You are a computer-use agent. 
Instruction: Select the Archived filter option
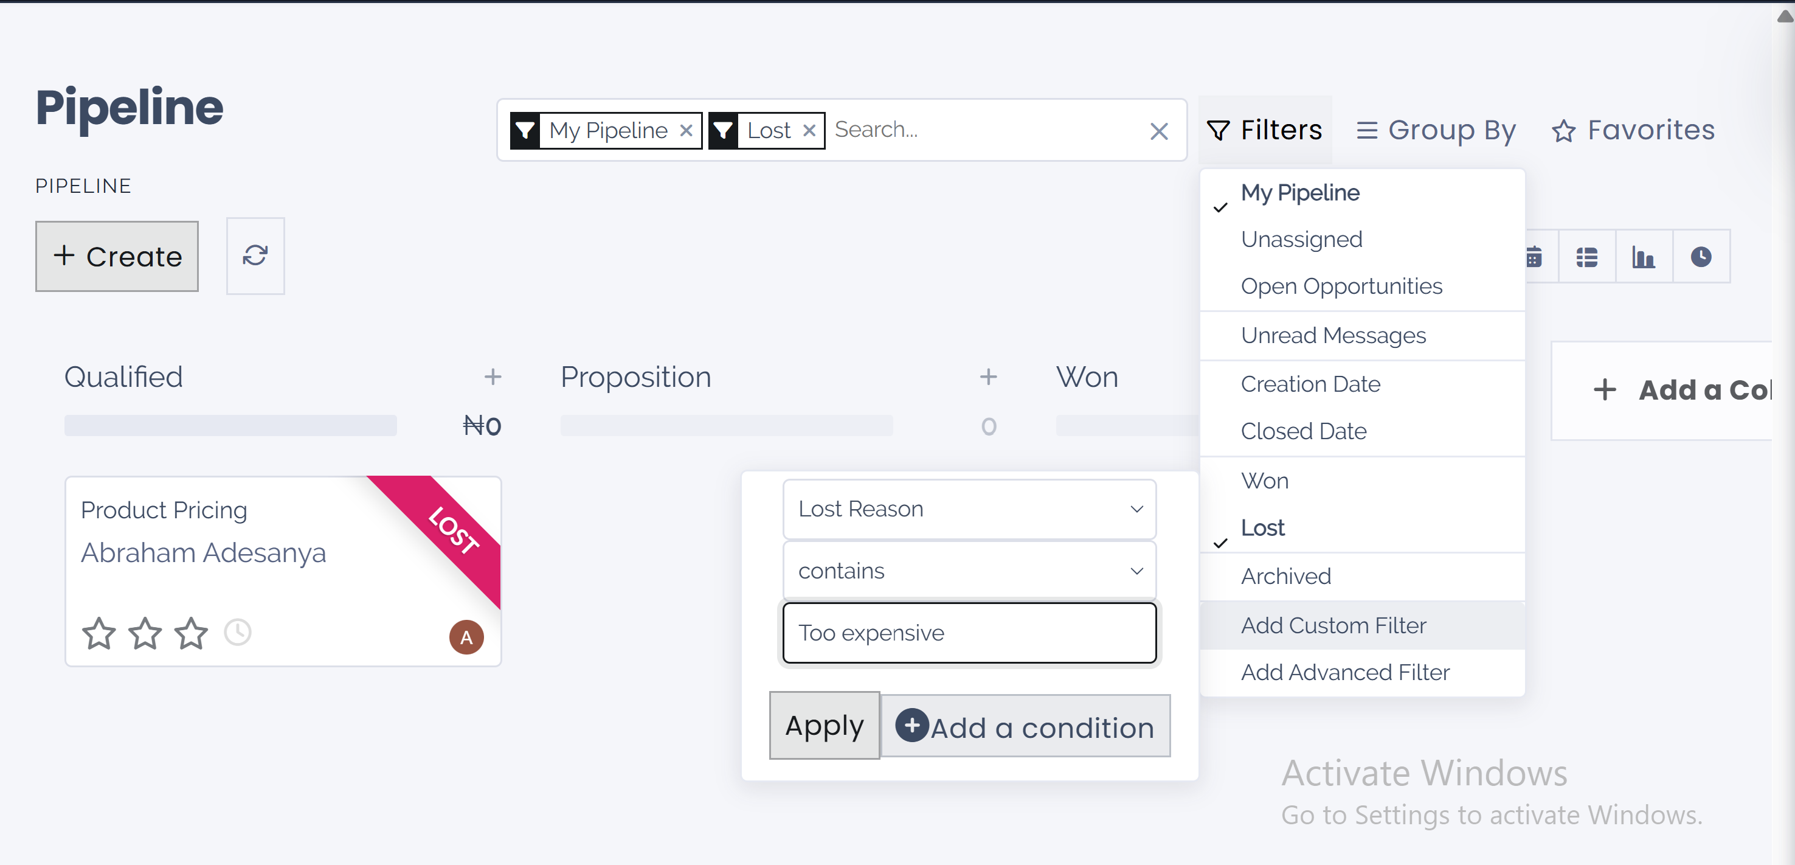tap(1285, 575)
